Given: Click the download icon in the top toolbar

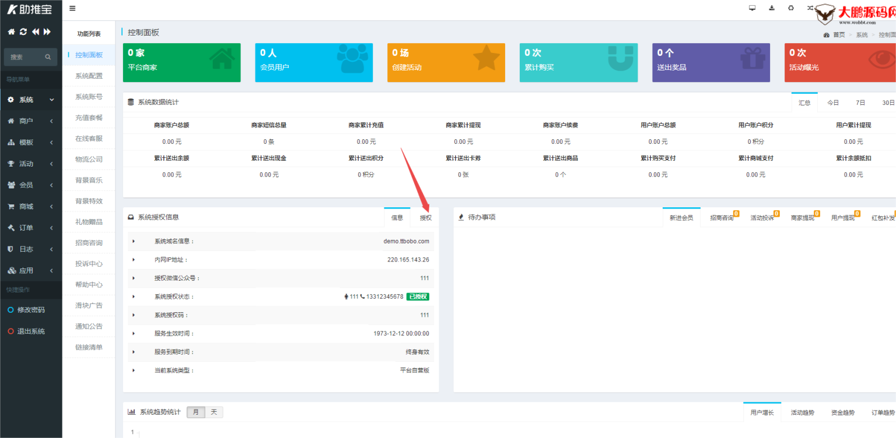Looking at the screenshot, I should coord(771,8).
